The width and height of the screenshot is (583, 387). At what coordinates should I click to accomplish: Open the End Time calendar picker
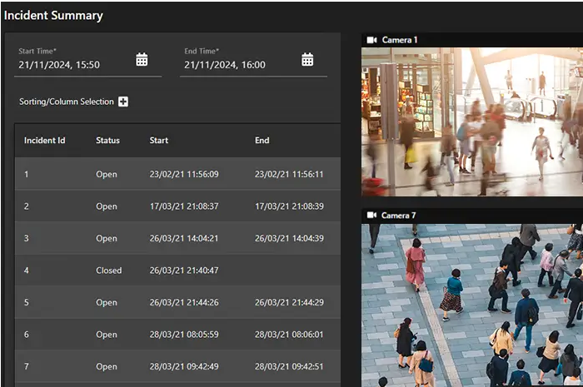point(307,60)
